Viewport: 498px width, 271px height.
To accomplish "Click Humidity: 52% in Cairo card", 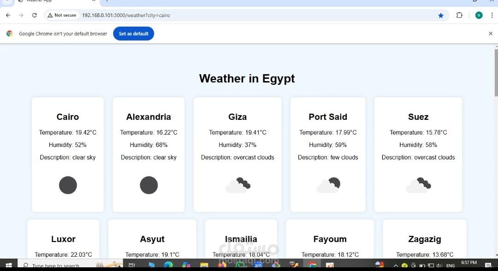I will [68, 145].
